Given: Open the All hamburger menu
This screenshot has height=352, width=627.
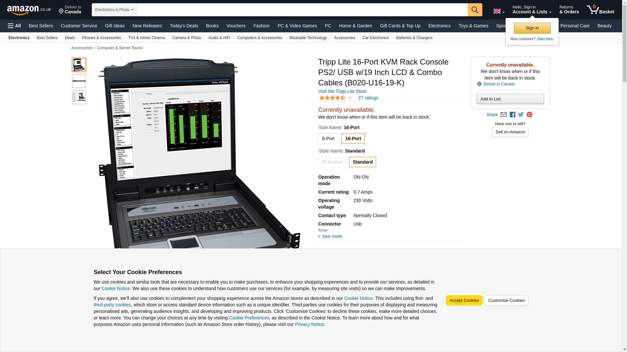Looking at the screenshot, I should pos(14,26).
